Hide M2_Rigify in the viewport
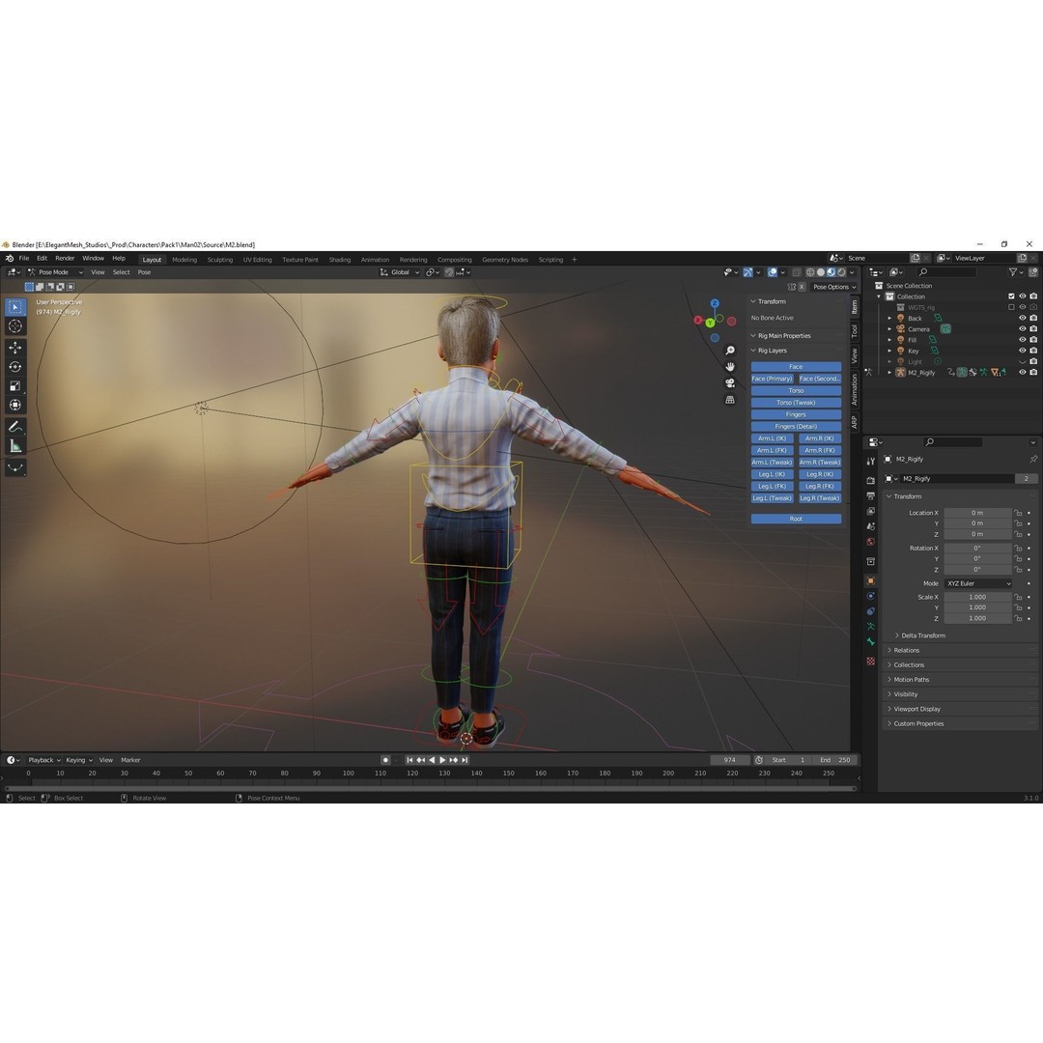This screenshot has width=1043, height=1043. click(1023, 373)
